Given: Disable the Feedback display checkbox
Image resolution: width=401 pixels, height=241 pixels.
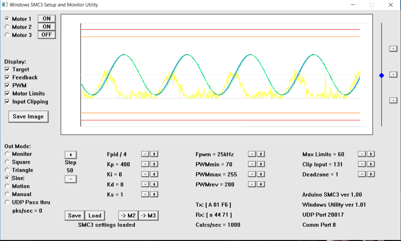Looking at the screenshot, I should point(7,77).
